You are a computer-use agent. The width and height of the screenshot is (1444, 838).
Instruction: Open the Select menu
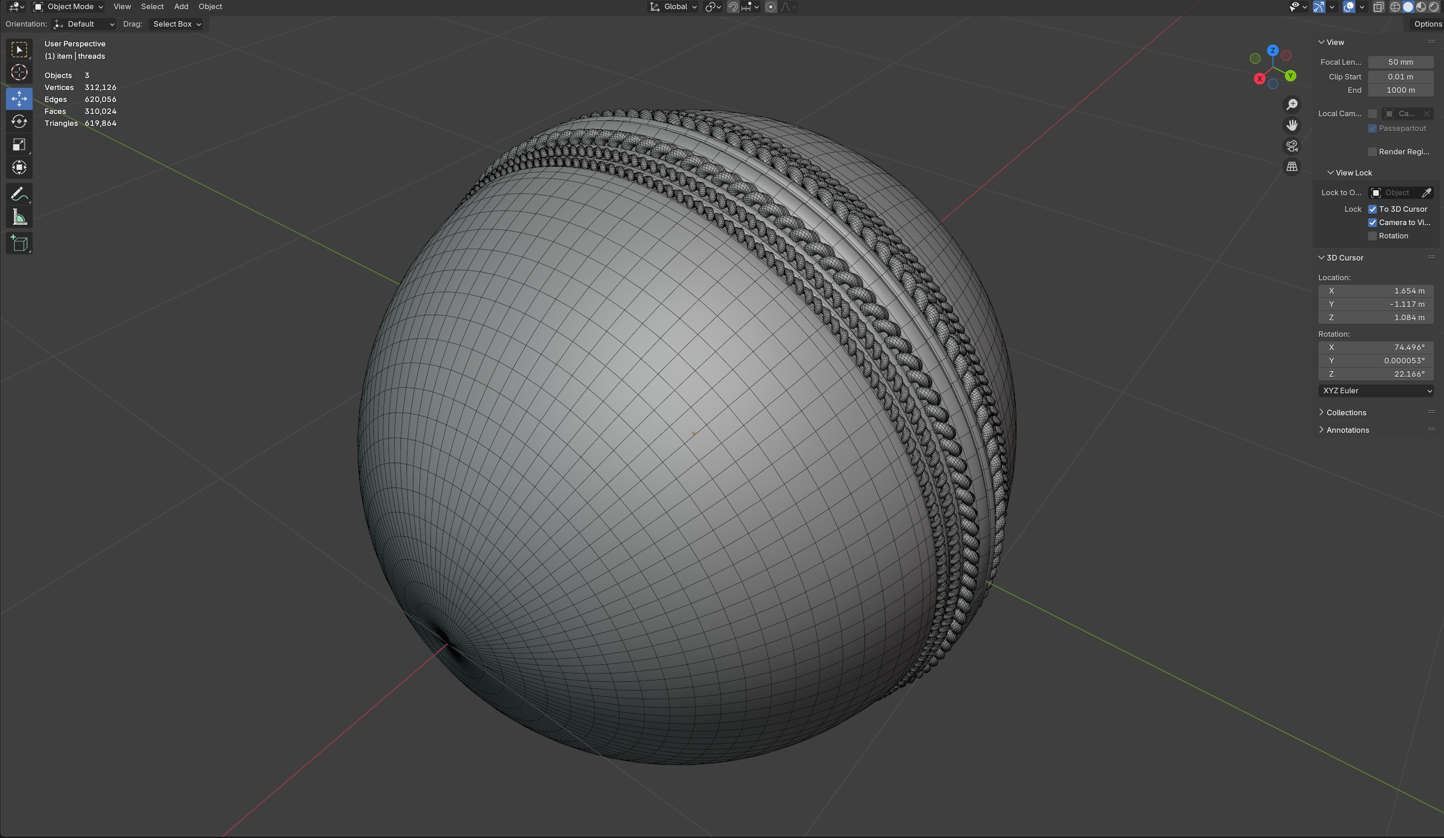(152, 7)
